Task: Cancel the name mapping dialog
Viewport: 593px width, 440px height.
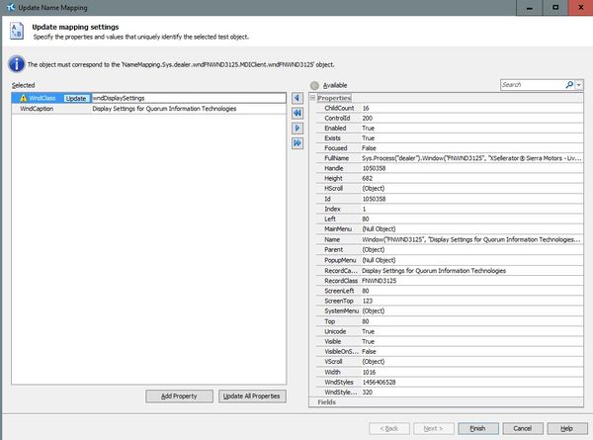Action: point(523,427)
